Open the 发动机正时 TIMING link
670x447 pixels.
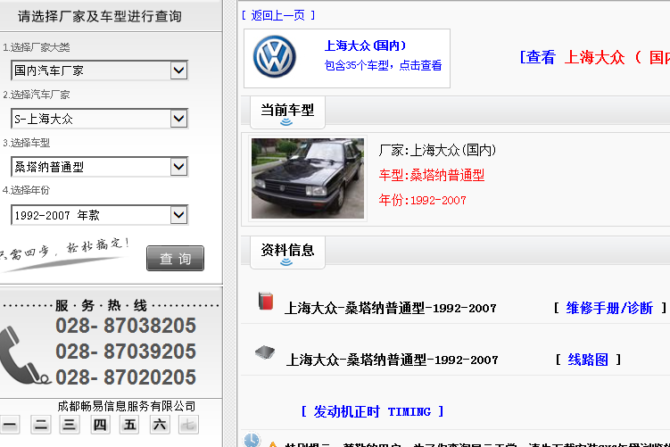point(372,411)
